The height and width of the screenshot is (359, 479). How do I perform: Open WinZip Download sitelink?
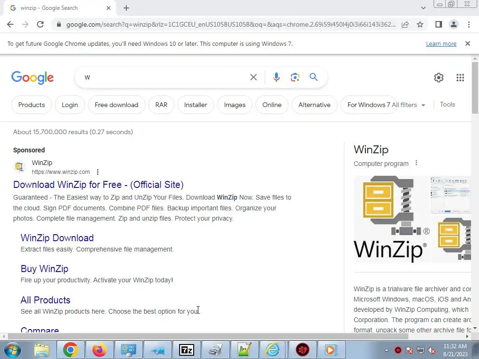tap(57, 238)
